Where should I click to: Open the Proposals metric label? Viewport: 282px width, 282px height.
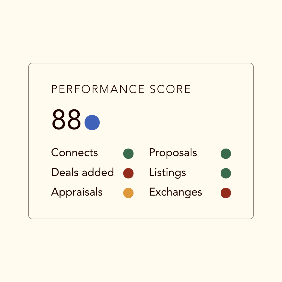tap(173, 153)
